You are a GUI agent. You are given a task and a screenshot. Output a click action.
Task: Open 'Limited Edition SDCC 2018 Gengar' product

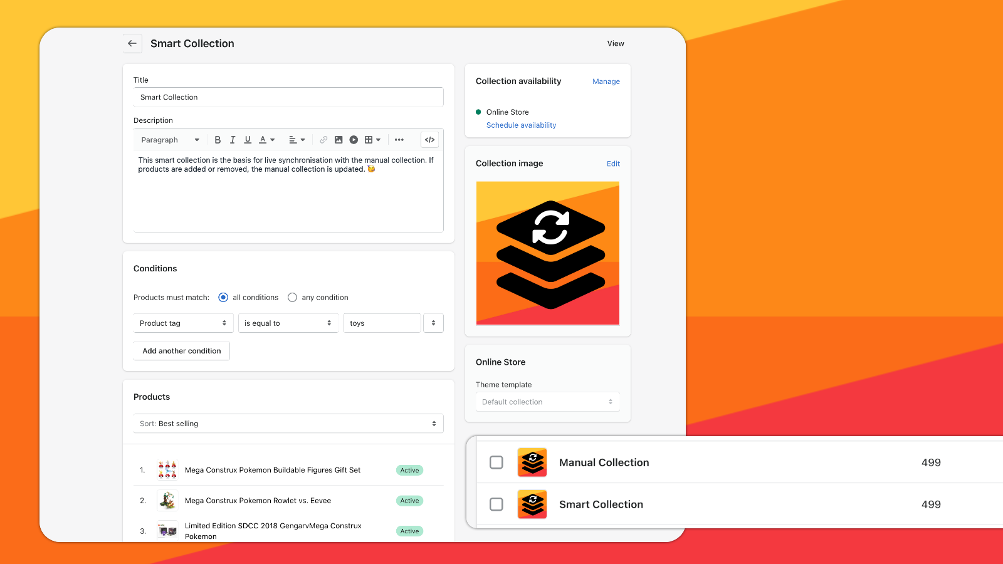tap(273, 531)
